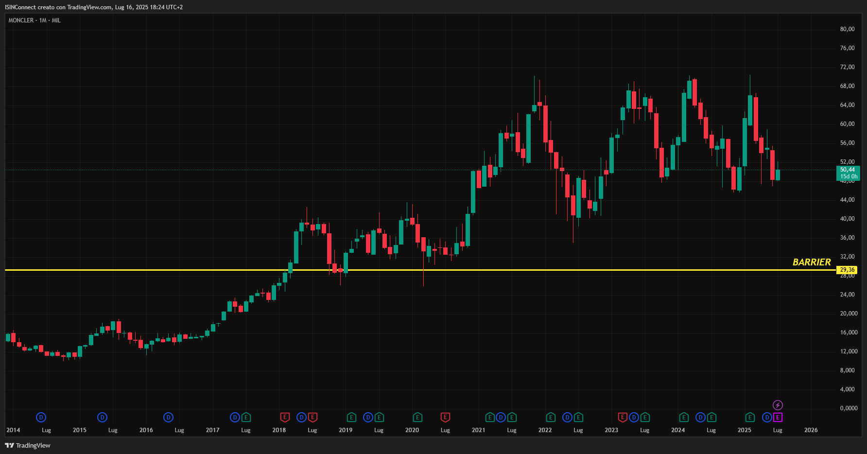The height and width of the screenshot is (454, 867).
Task: Open the green earnings marker right after 2020
Action: (417, 417)
